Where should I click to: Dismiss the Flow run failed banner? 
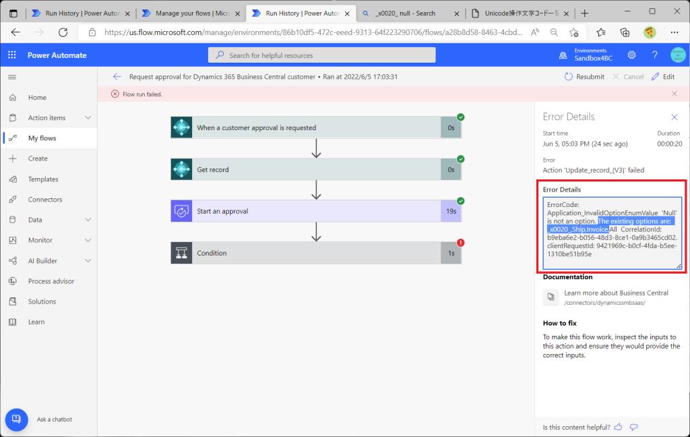tap(674, 94)
